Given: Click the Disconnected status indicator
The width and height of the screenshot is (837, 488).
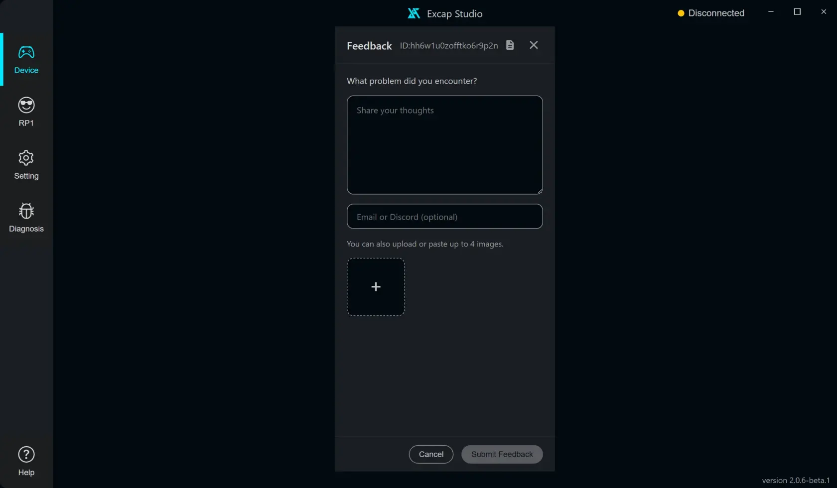Looking at the screenshot, I should pyautogui.click(x=711, y=13).
